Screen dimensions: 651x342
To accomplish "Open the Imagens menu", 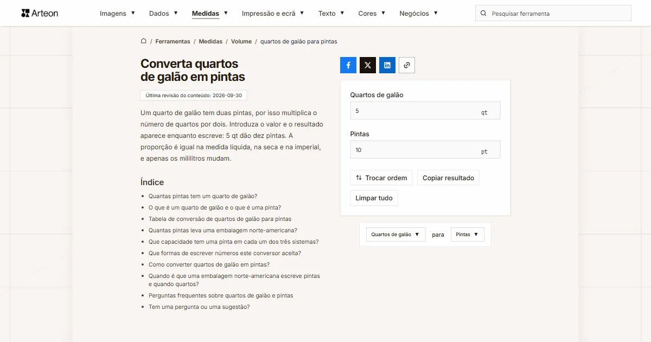I will [118, 13].
